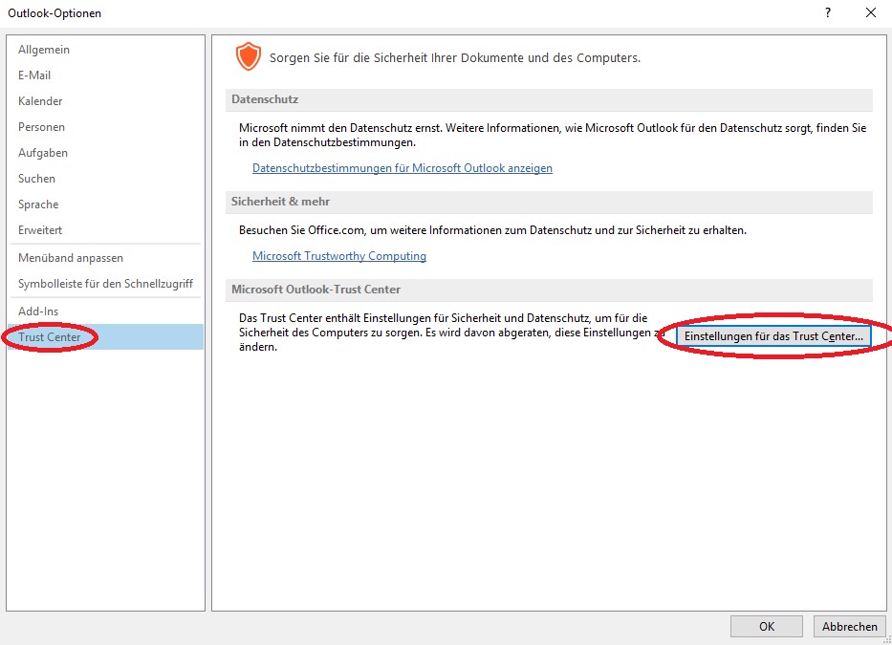Click the orange shield security icon
The height and width of the screenshot is (645, 892).
[248, 57]
